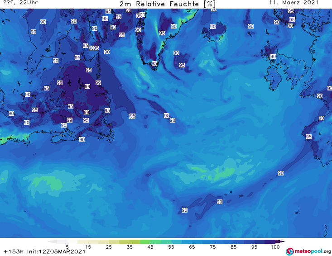Click the 90 contour label over Scotland
Screen dimensions: 332x256
[x=273, y=57]
